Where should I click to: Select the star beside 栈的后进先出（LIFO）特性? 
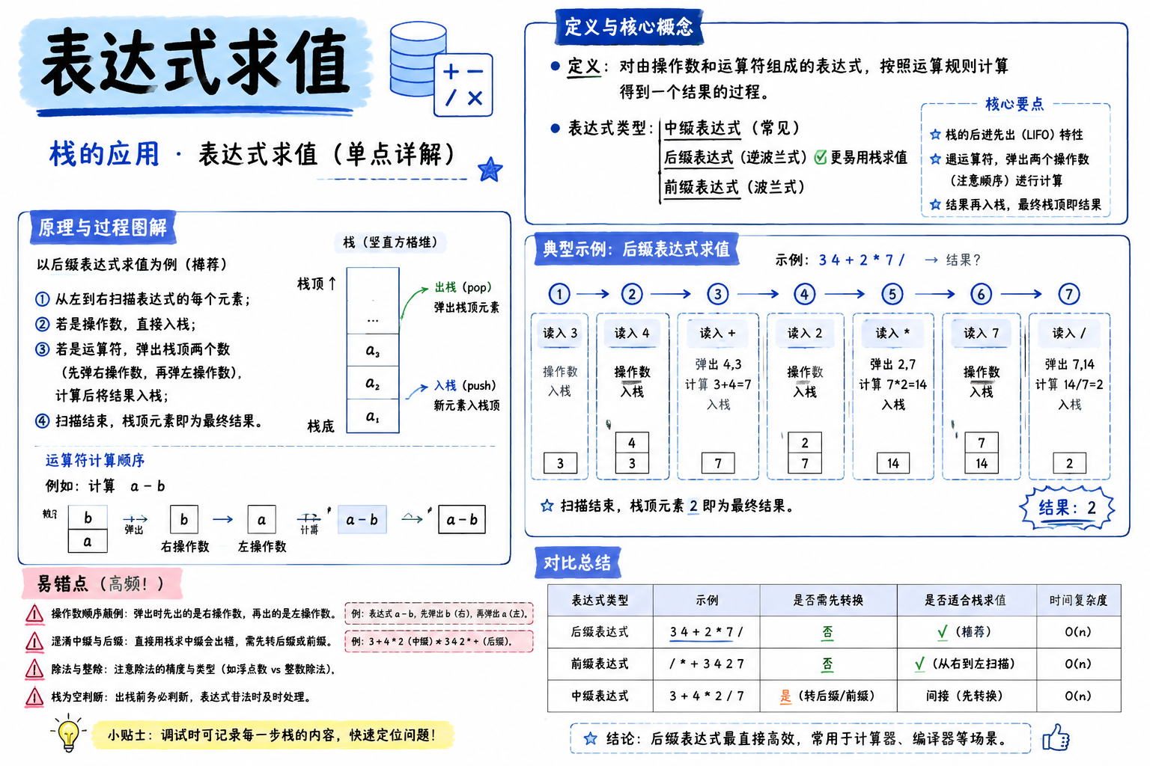[x=935, y=135]
